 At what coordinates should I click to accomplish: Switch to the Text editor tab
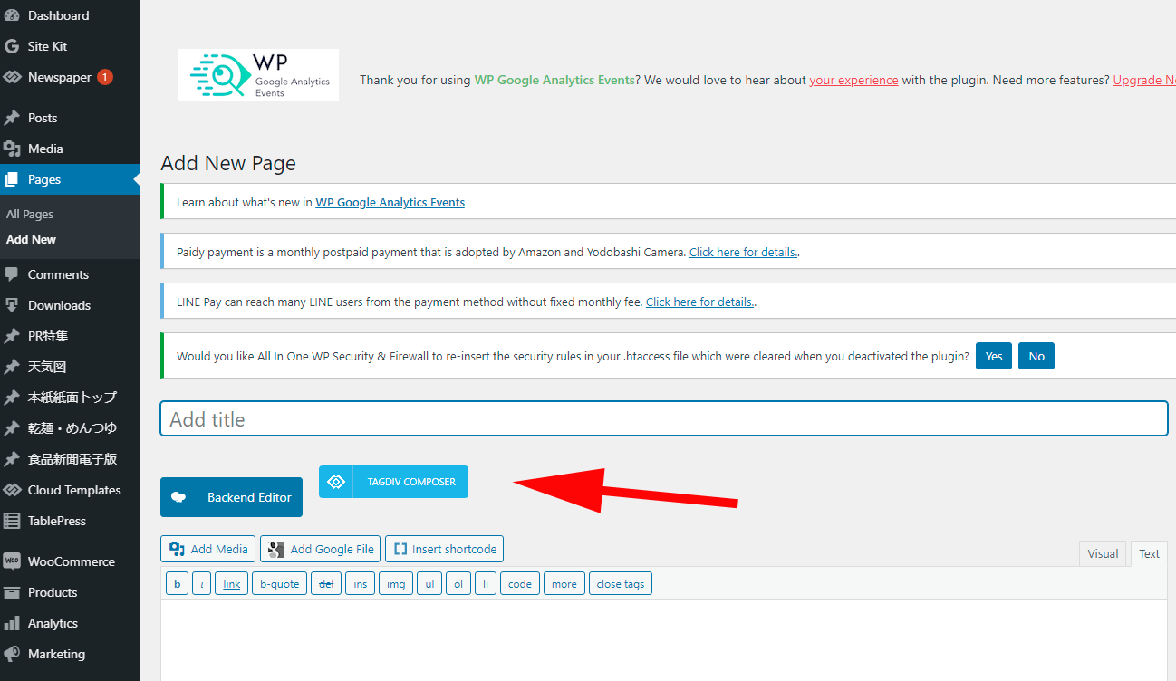pyautogui.click(x=1149, y=553)
